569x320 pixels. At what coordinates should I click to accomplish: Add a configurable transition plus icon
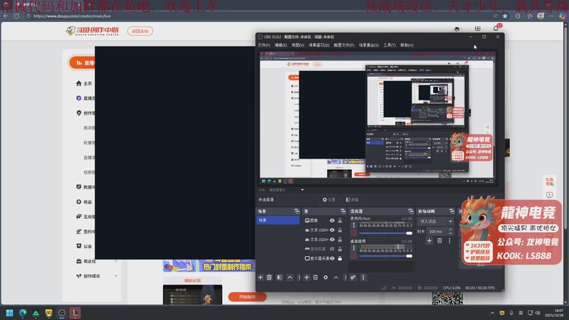coord(430,240)
